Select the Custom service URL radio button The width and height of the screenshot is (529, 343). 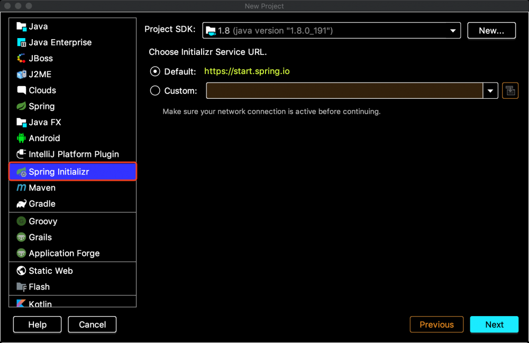[155, 90]
